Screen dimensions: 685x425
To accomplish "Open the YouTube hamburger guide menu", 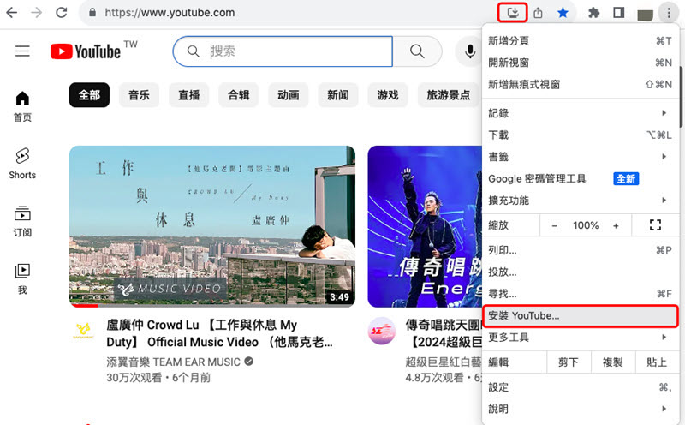I will 23,51.
